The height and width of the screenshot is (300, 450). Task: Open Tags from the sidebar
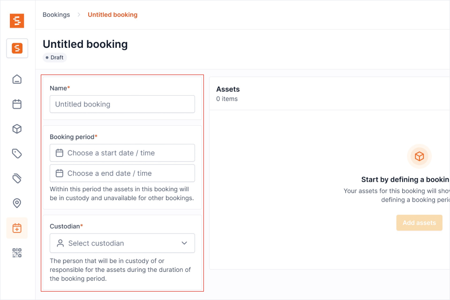(x=17, y=178)
